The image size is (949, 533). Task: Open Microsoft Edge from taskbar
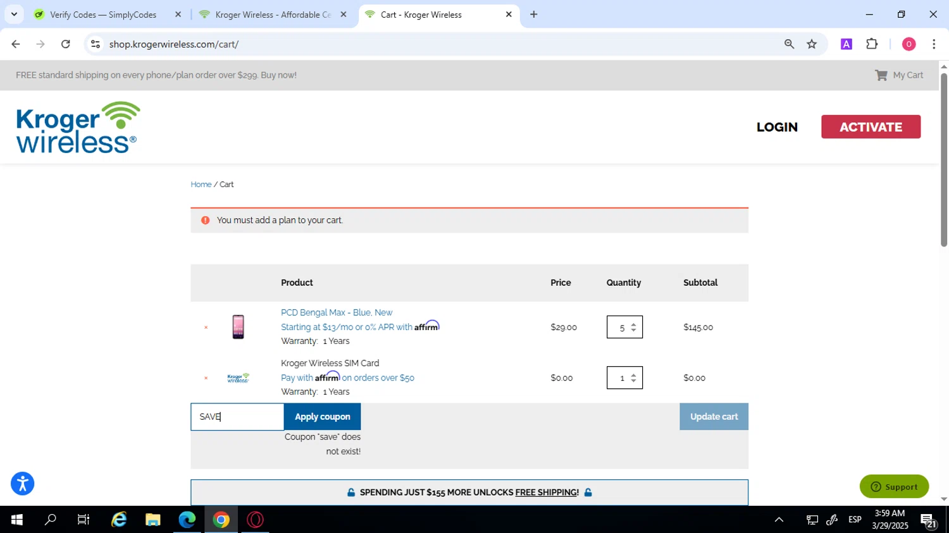point(187,520)
